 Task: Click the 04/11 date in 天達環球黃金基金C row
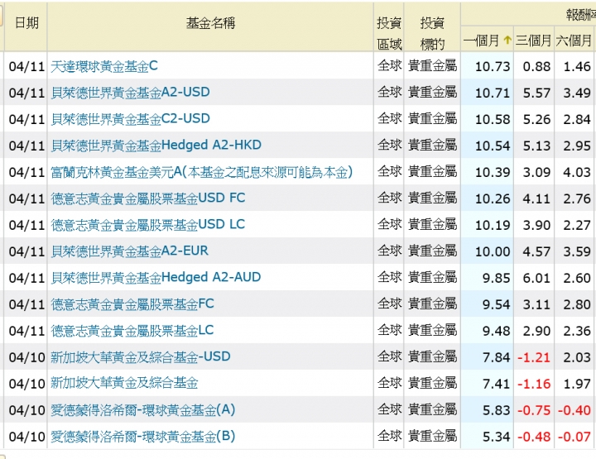26,67
